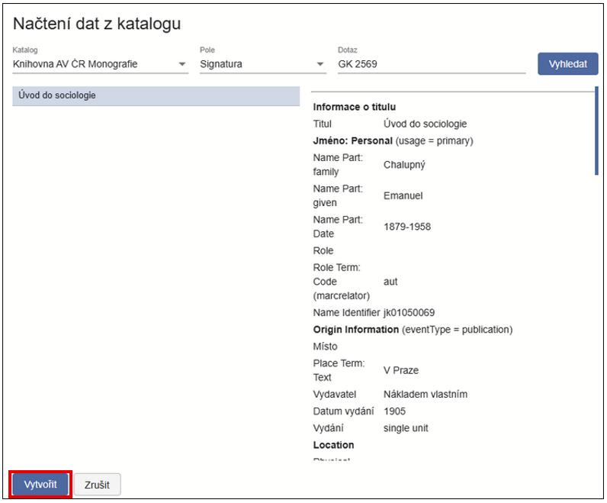The width and height of the screenshot is (607, 503).
Task: Click the Informace o titulu heading
Action: coord(354,107)
